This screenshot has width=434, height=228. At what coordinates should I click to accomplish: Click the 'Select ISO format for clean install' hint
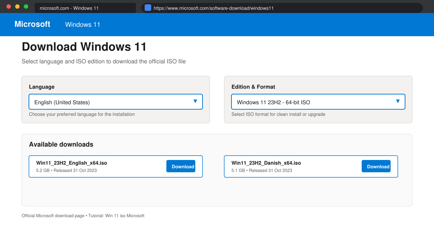(x=278, y=114)
